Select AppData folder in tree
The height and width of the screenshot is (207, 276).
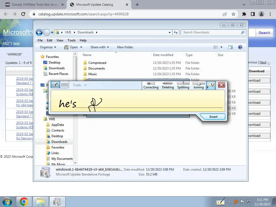pos(58,125)
